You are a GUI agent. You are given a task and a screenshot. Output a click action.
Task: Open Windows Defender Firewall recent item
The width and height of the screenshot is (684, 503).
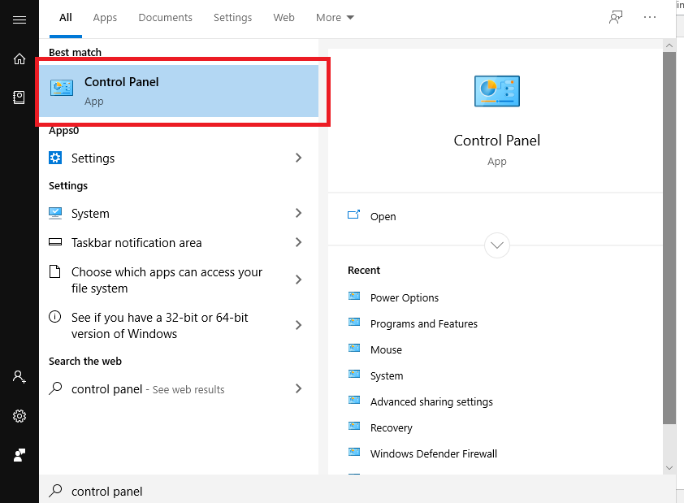coord(433,453)
